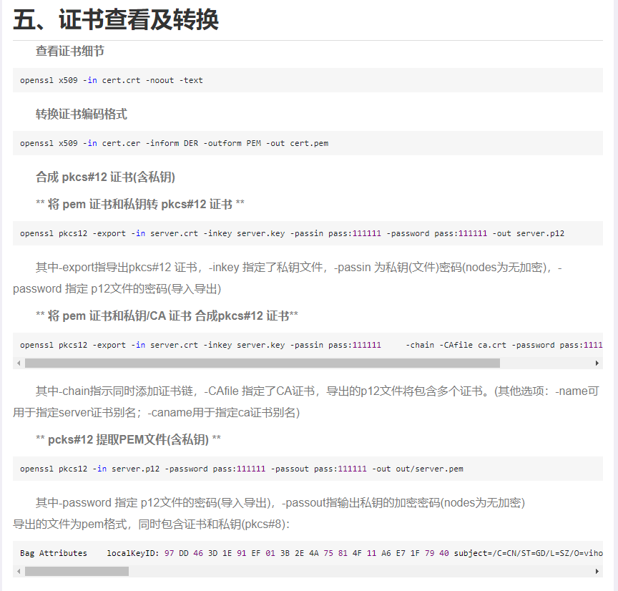Viewport: 618px width, 591px height.
Task: Click the subheading 合成 pkcs#12 证书(含私钥)
Action: click(x=105, y=177)
